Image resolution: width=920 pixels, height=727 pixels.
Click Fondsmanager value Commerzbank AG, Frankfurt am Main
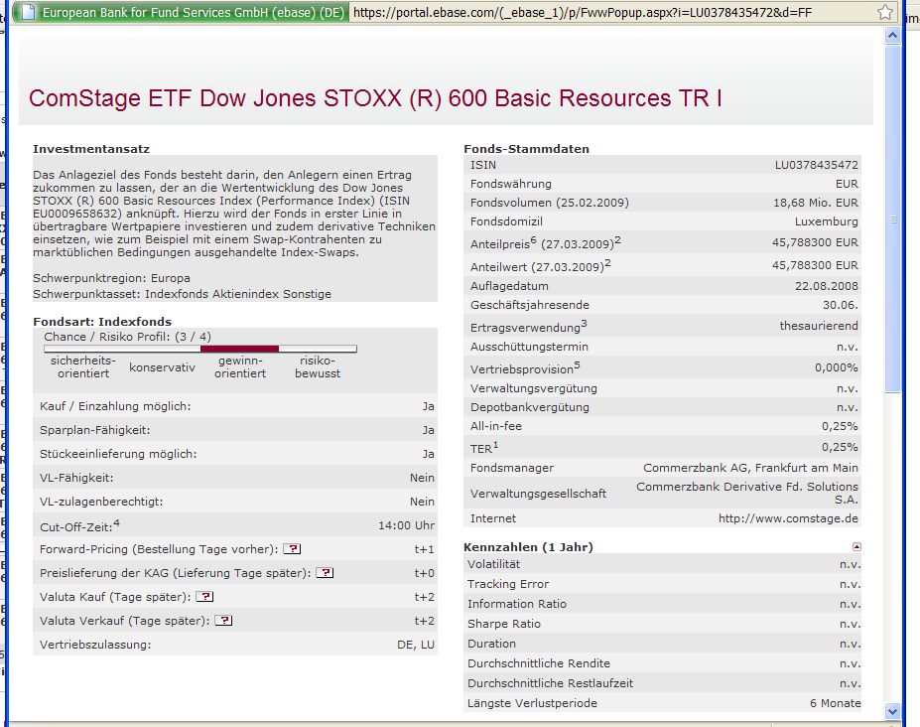tap(750, 468)
